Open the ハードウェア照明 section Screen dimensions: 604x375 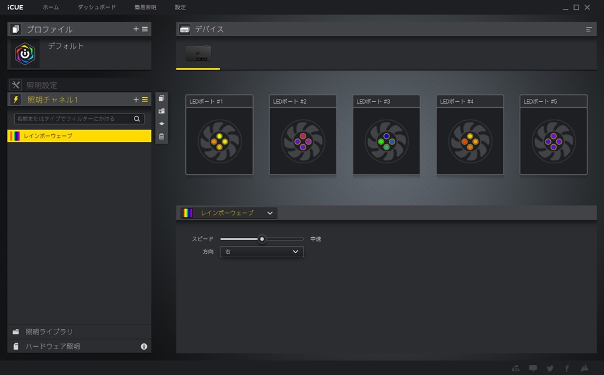pos(80,346)
